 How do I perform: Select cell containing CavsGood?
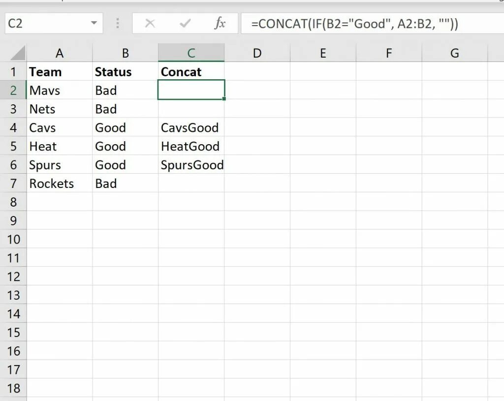click(191, 127)
